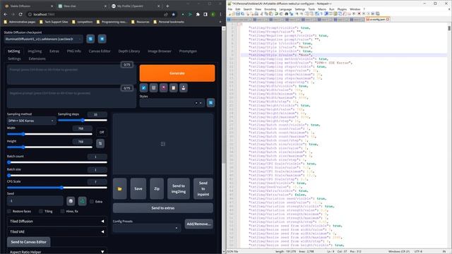452x254 pixels.
Task: Click the Width slider
Action: [49, 134]
